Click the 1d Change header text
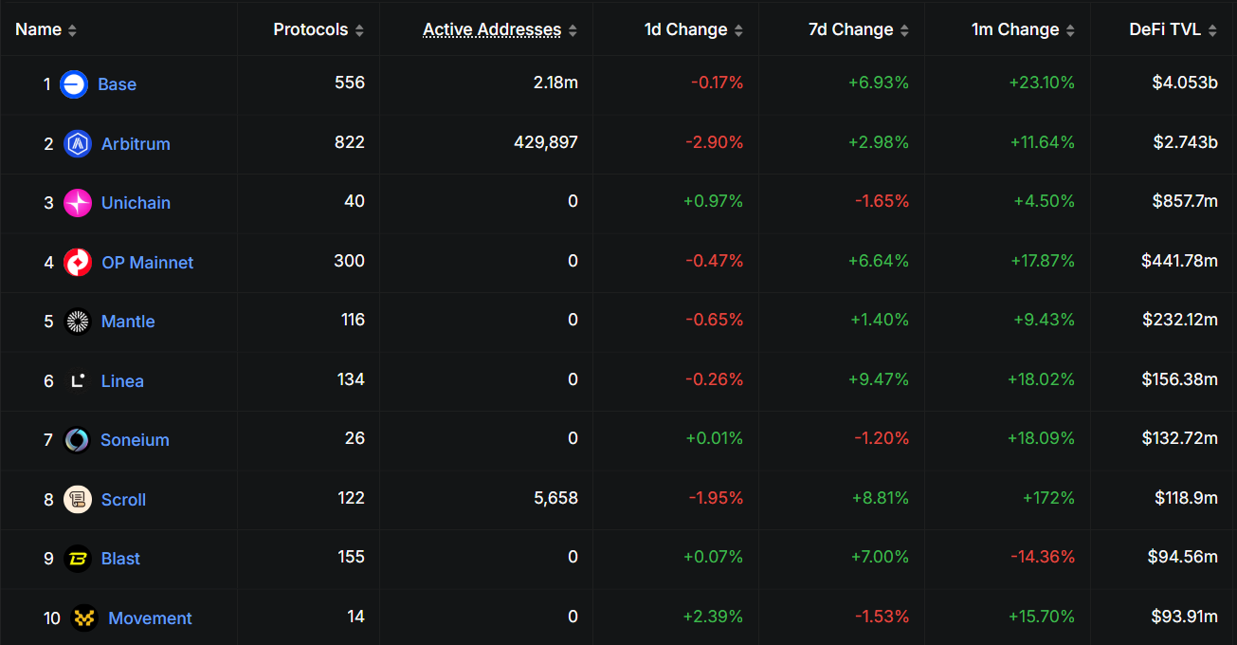This screenshot has height=645, width=1237. pos(686,29)
